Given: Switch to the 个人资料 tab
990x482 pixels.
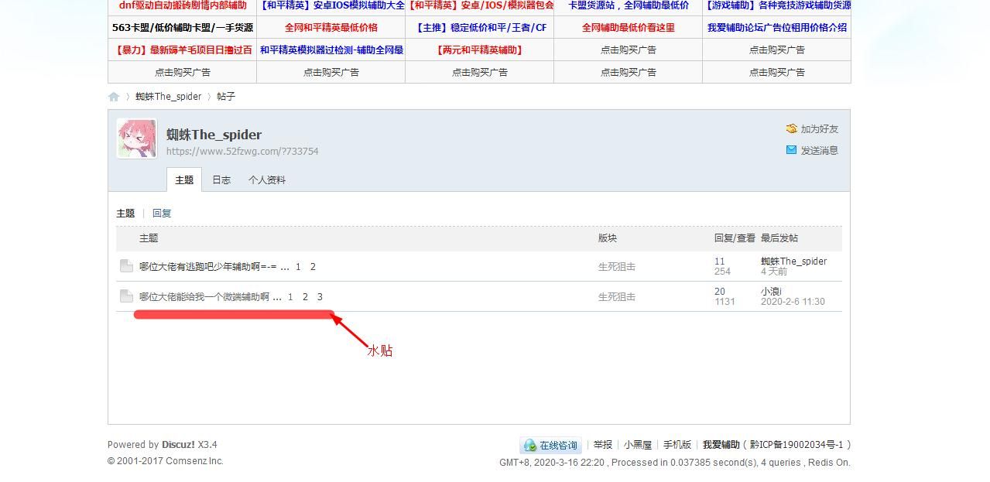Looking at the screenshot, I should [x=267, y=179].
